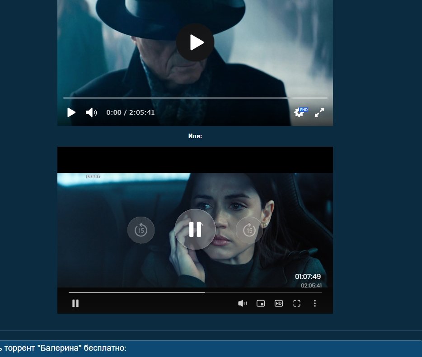Image resolution: width=422 pixels, height=357 pixels.
Task: Click the torrent "Балерина" бесплатно heading
Action: 63,348
